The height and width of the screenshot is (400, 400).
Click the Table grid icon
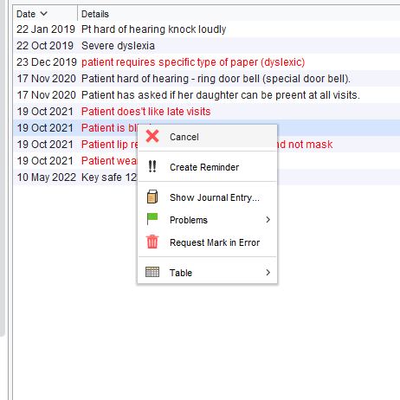[152, 272]
